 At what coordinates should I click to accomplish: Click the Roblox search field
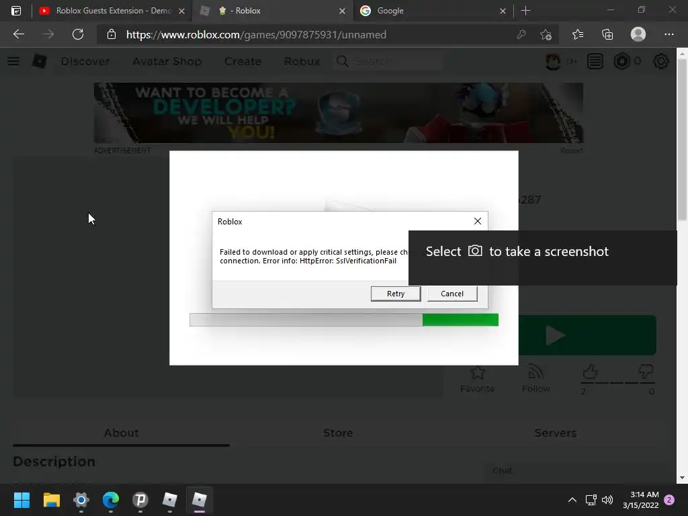point(388,61)
